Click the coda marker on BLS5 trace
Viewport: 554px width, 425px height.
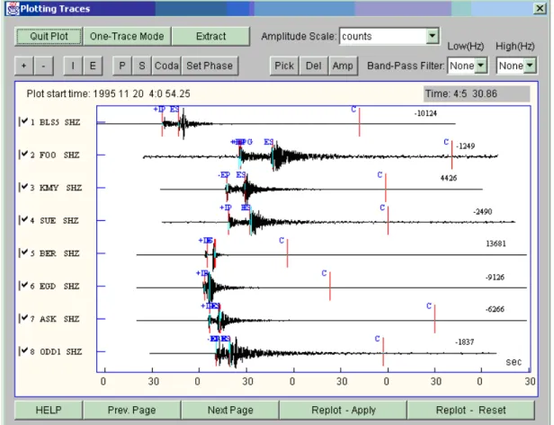pyautogui.click(x=359, y=122)
